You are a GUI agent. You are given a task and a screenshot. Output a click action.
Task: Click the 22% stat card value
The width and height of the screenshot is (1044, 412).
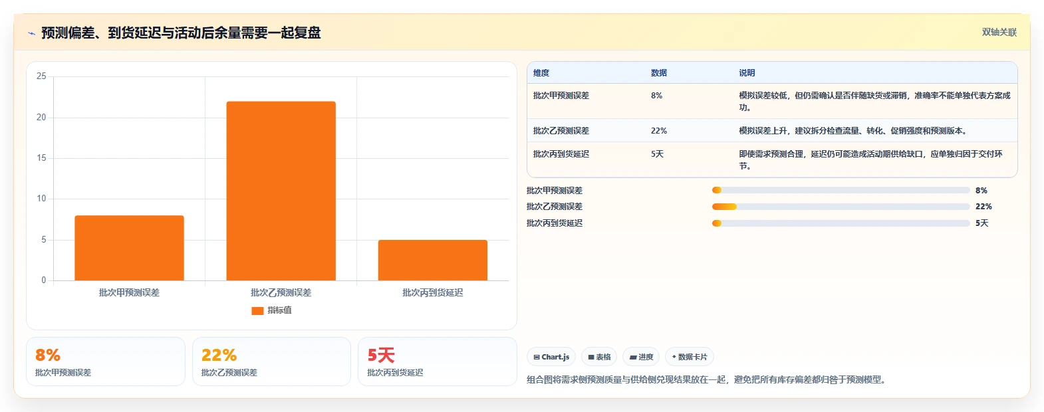click(219, 355)
